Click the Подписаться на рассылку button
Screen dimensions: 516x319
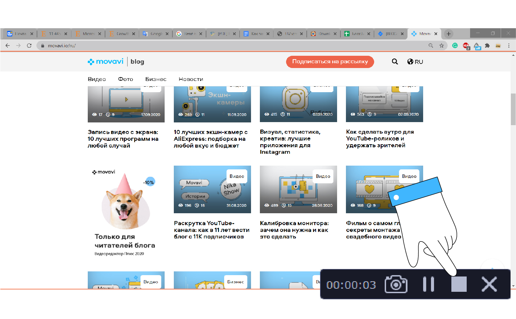[x=330, y=62]
